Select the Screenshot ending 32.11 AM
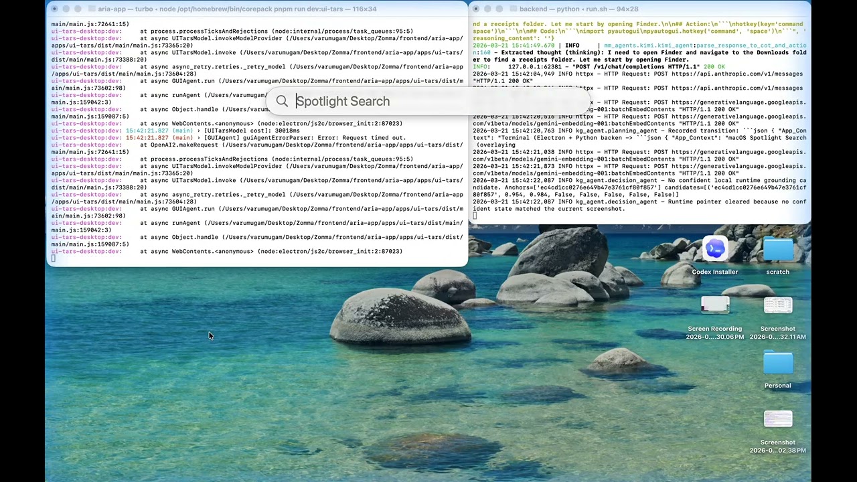The width and height of the screenshot is (857, 482). click(778, 306)
